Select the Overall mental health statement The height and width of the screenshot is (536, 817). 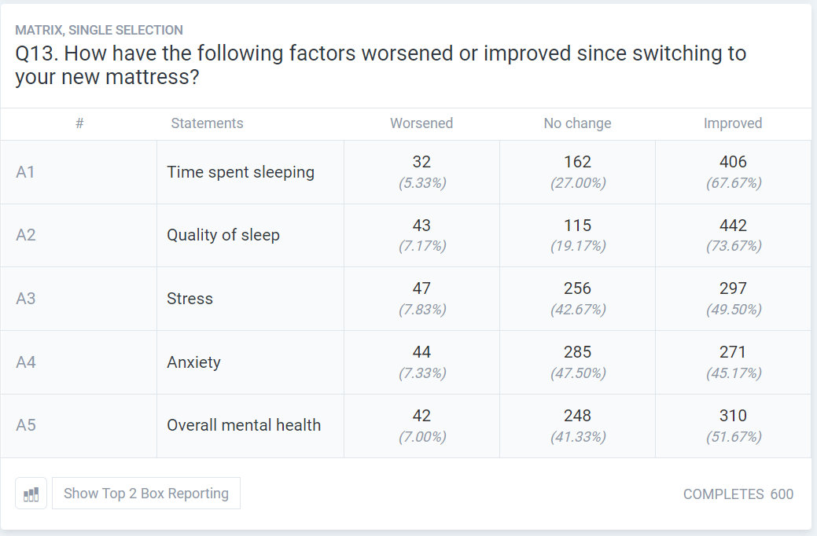click(244, 425)
